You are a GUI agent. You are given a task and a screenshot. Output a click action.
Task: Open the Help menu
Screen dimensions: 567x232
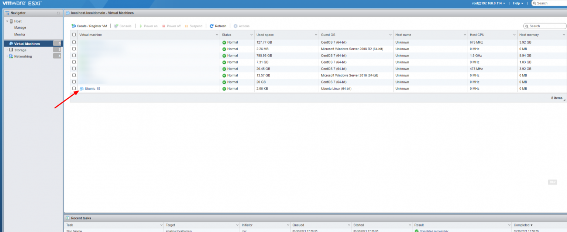(x=518, y=3)
